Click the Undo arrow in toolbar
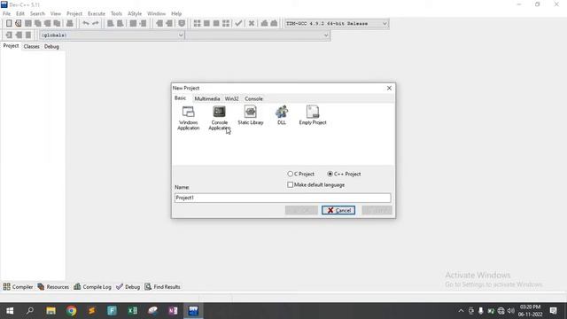Viewport: 567px width, 319px height. click(86, 23)
